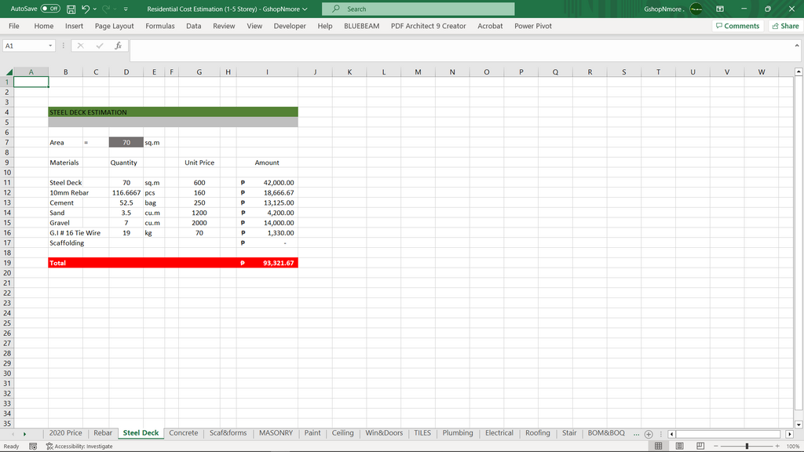This screenshot has height=452, width=804.
Task: Open the Plumbing sheet tab
Action: click(x=458, y=433)
